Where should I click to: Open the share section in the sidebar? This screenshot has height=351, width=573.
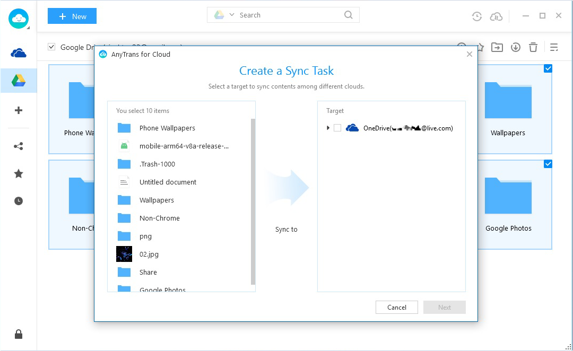click(18, 146)
